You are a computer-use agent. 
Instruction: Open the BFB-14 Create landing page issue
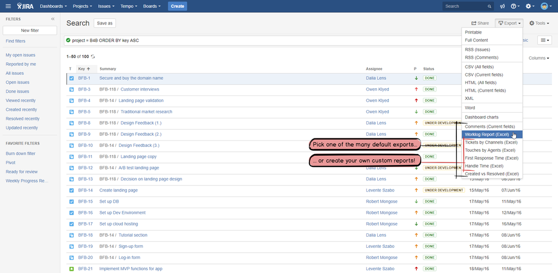coord(118,190)
